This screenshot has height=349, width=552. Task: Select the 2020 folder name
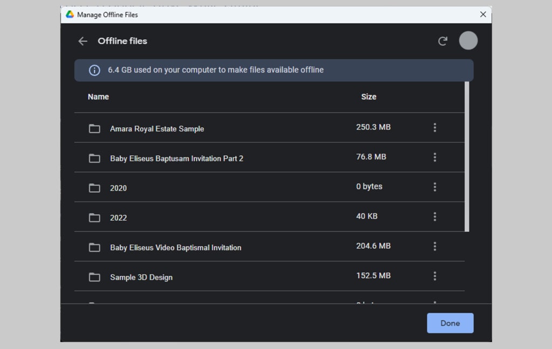point(118,188)
